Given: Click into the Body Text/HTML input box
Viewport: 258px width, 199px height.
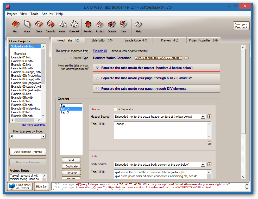Looking at the screenshot, I should [160, 174].
